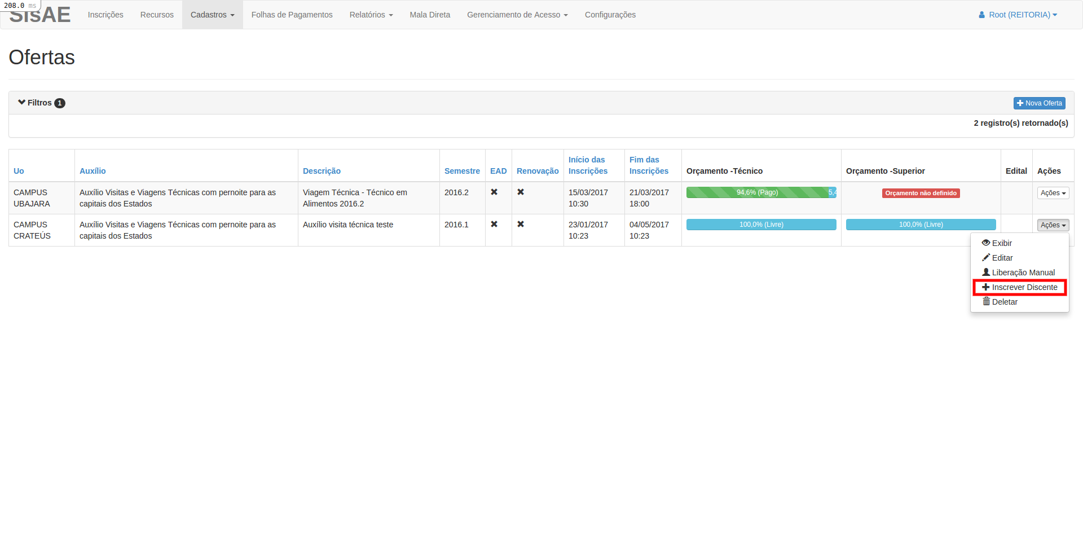This screenshot has height=545, width=1083.
Task: Sort table by Auxílio column
Action: [93, 171]
